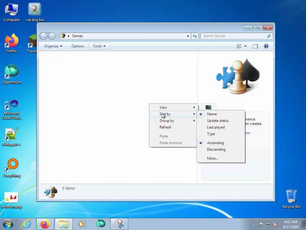Click the taskbar clock showing 4:42 AM
The height and width of the screenshot is (230, 306).
pyautogui.click(x=291, y=224)
